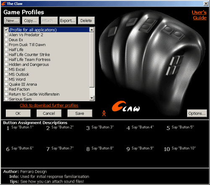This screenshot has width=210, height=185.
Task: Click the Delete profile button
Action: [x=86, y=21]
